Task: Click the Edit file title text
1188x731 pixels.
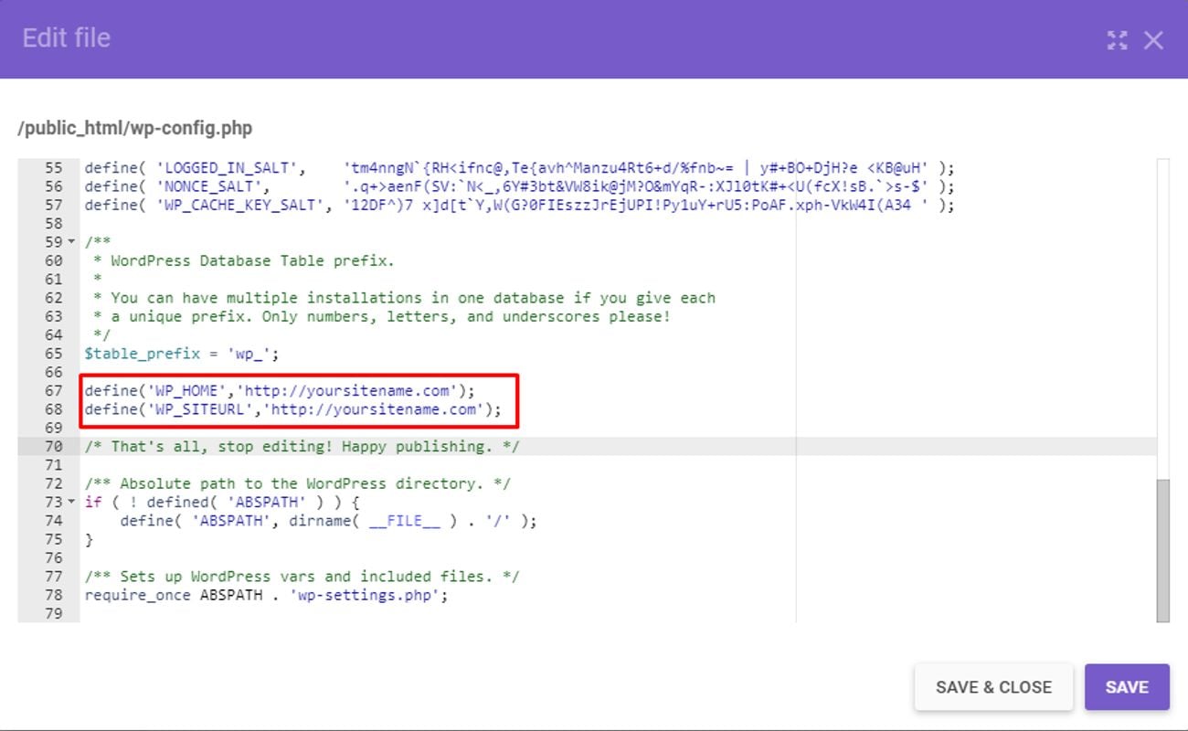Action: pos(65,38)
